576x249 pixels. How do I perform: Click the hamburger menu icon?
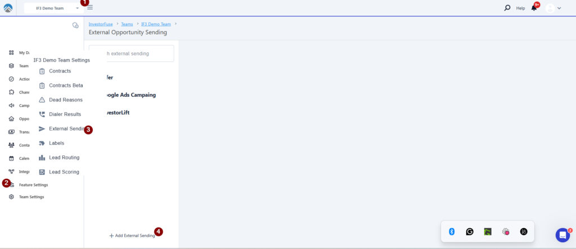(x=90, y=8)
